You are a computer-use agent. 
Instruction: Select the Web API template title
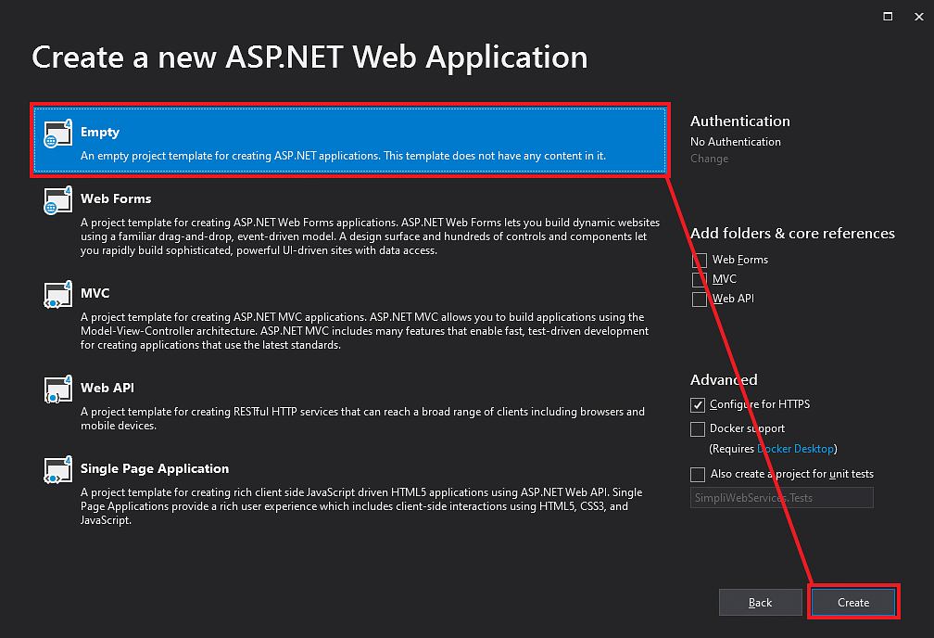(x=107, y=388)
